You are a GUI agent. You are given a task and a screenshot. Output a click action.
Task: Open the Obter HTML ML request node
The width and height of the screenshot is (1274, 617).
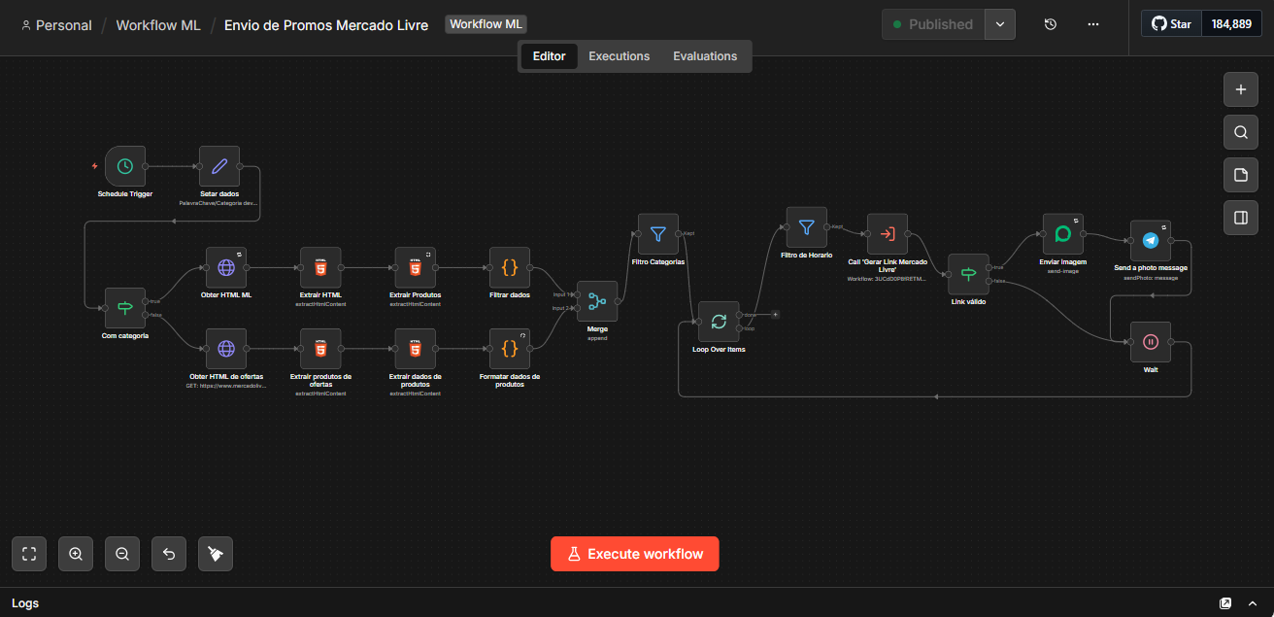click(225, 267)
